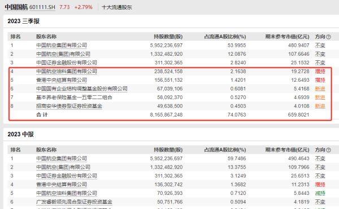Open 中国航空集团有限公司 in 2023 中报 table

coord(62,159)
